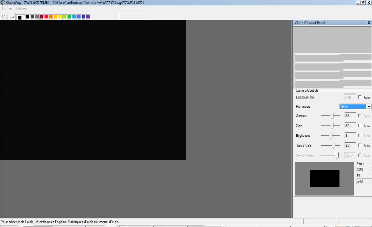Pick the dark navy color swatch
Image resolution: width=372 pixels, height=227 pixels.
coord(83,17)
